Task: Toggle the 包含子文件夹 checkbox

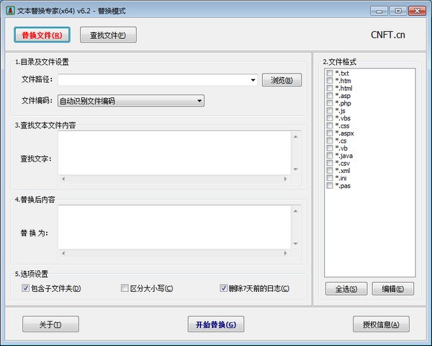Action: coord(26,289)
